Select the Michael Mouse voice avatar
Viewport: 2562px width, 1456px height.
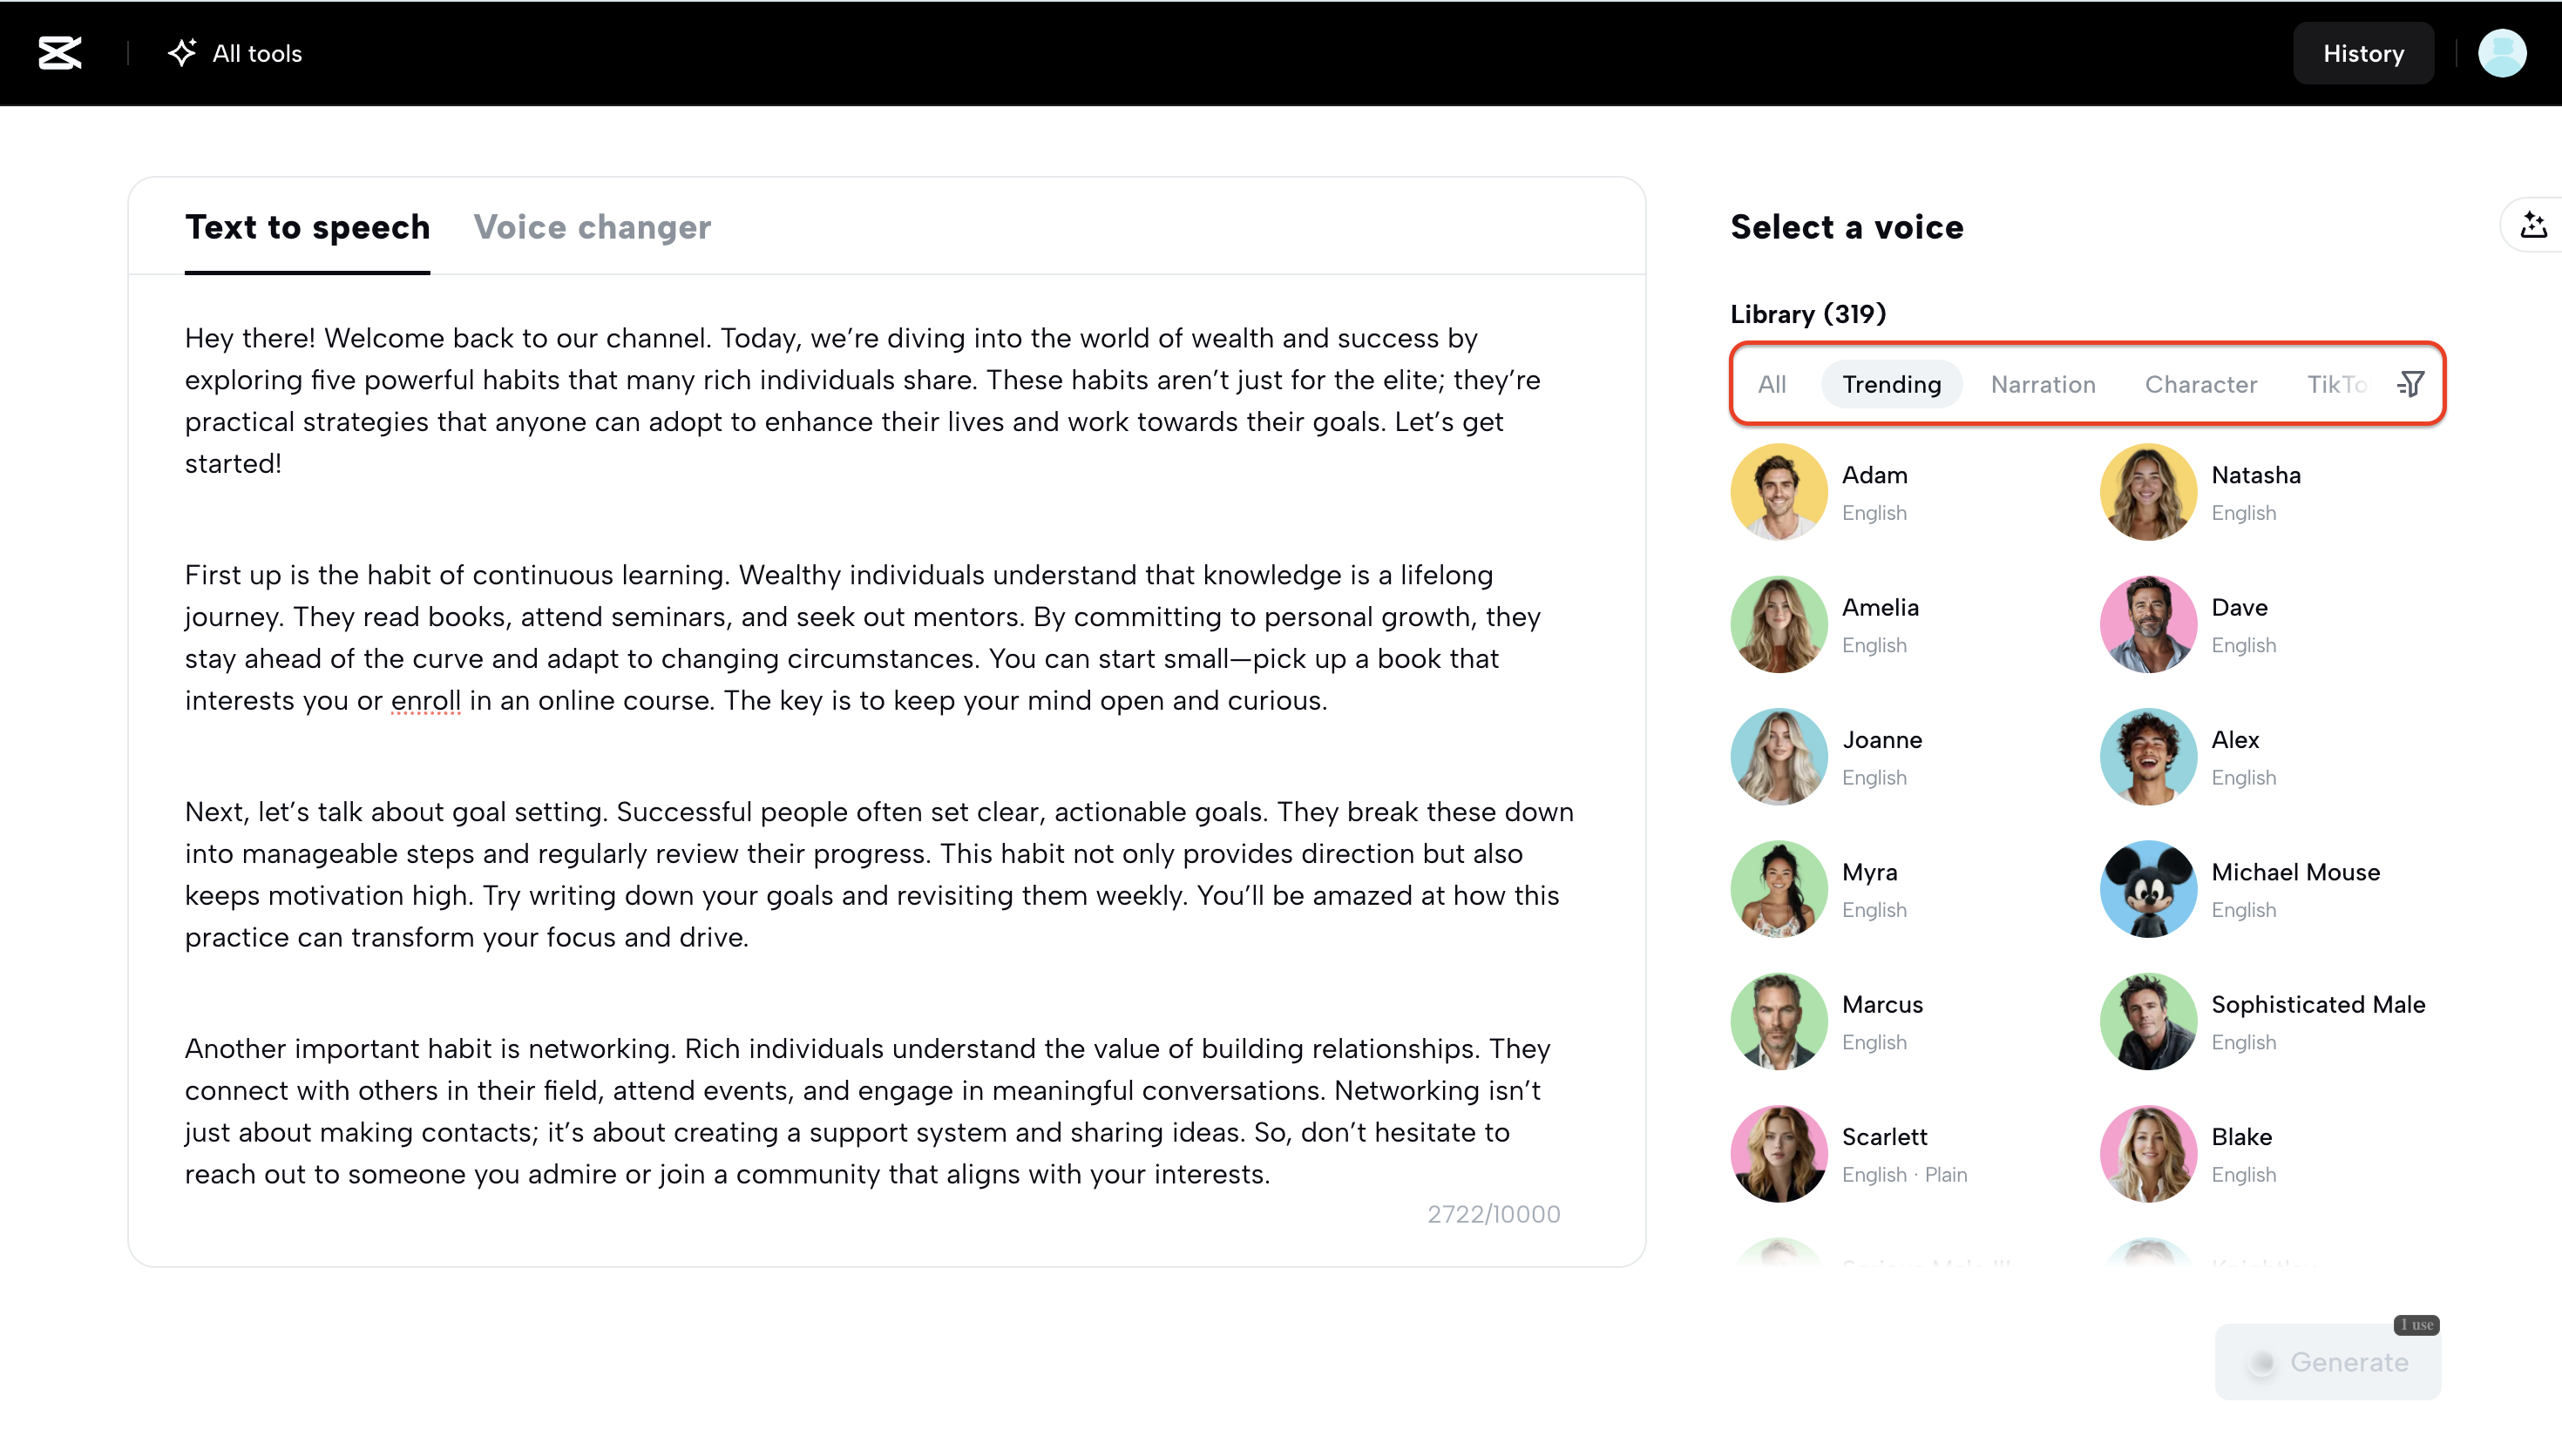pyautogui.click(x=2147, y=888)
